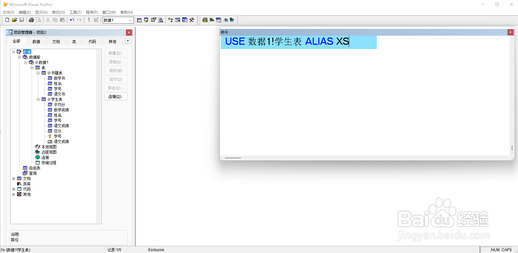Collapse the 数据1 database node

[26, 62]
